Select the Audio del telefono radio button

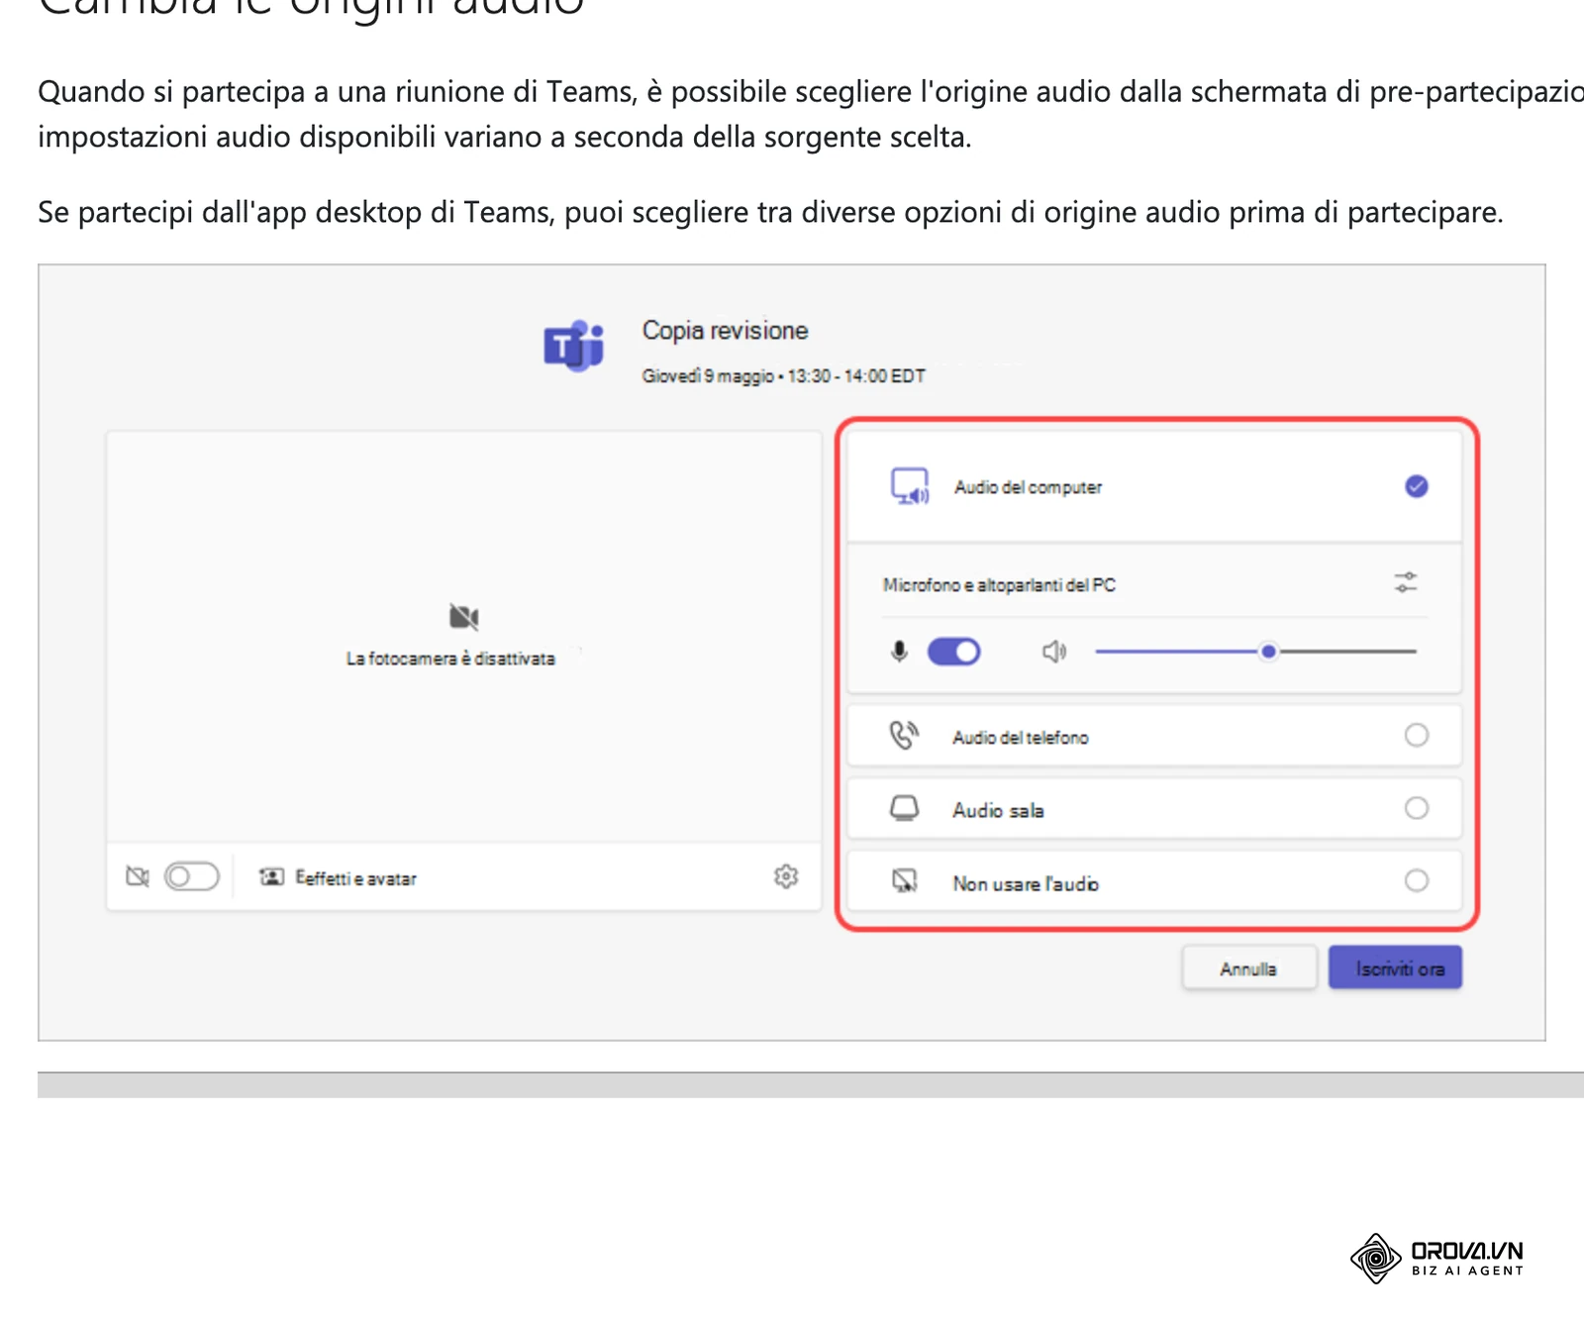(1417, 735)
